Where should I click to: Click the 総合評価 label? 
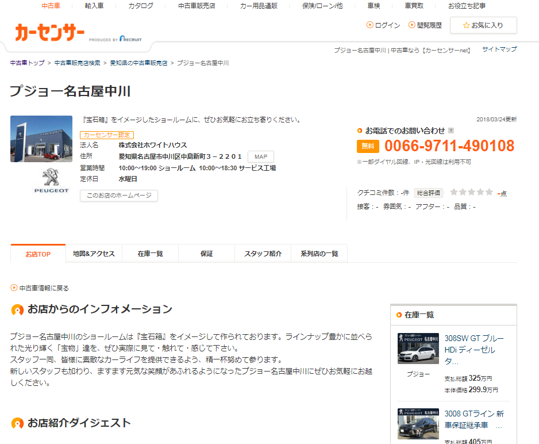(x=429, y=193)
